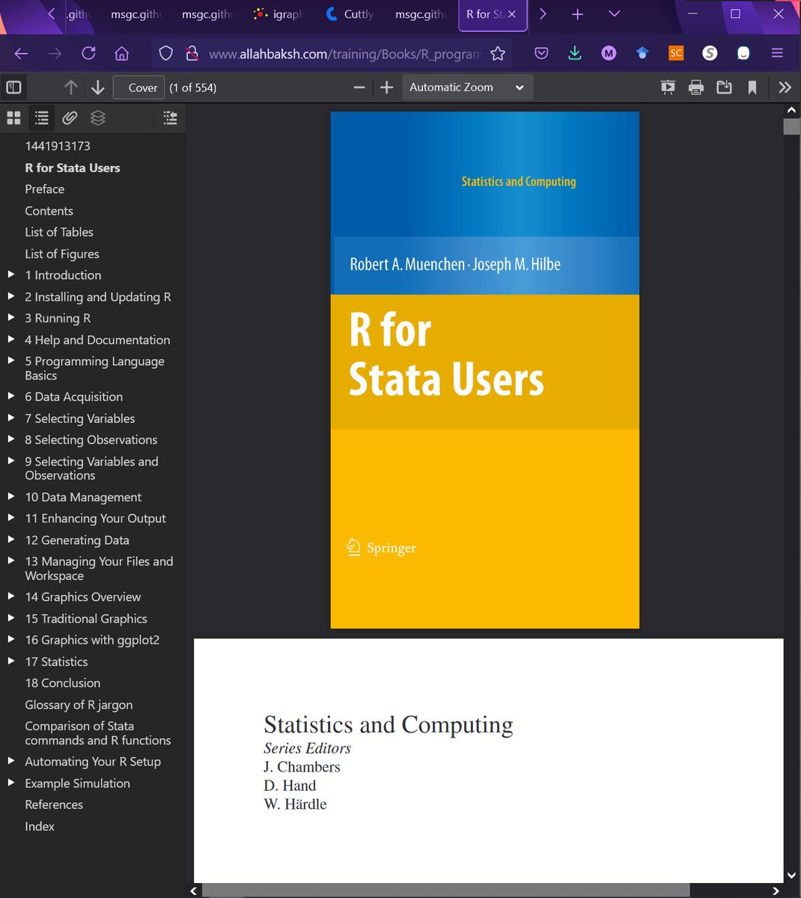
Task: Click the purple M extension icon
Action: coord(609,53)
